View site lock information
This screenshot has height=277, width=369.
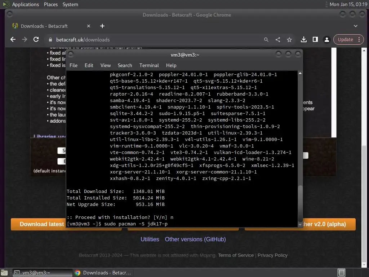(50, 40)
